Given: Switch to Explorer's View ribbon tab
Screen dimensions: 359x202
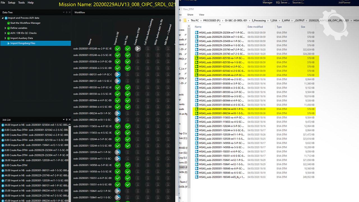Looking at the screenshot, I should pos(201,15).
